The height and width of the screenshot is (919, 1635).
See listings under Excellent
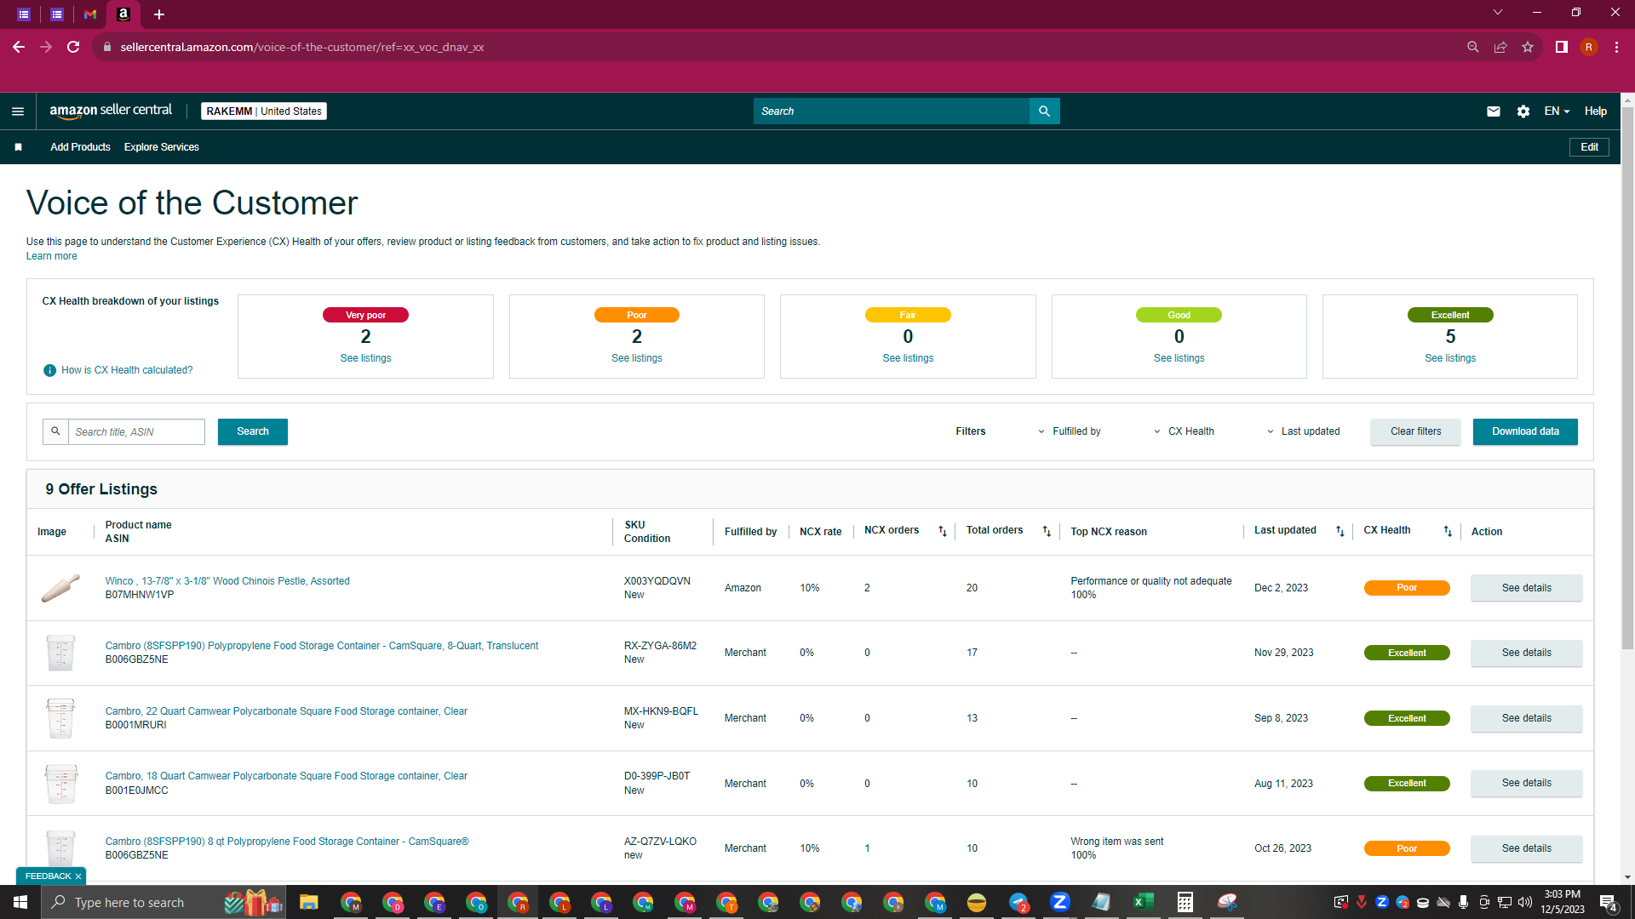(x=1450, y=358)
